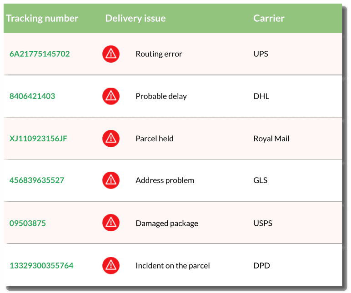The height and width of the screenshot is (293, 351).
Task: Click the Damaged package issue text
Action: 167,223
